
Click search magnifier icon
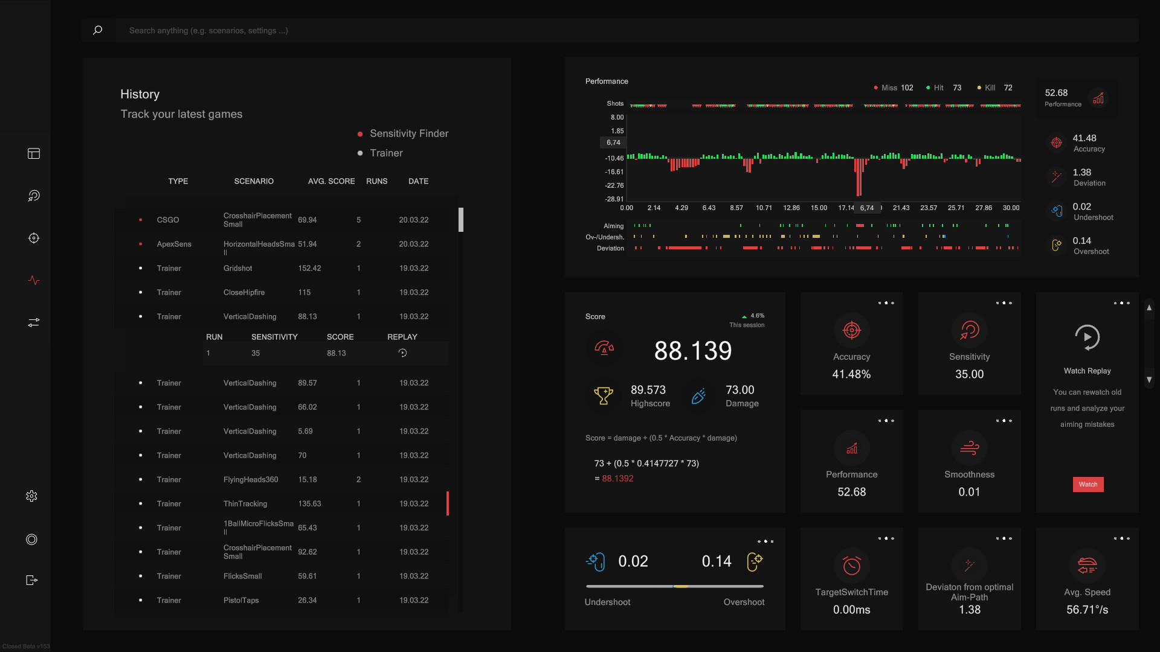coord(97,30)
